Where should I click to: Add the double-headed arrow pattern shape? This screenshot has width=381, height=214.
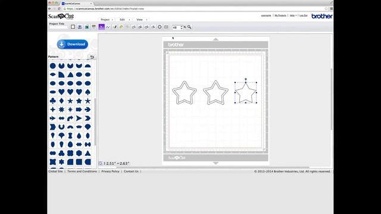[61, 118]
